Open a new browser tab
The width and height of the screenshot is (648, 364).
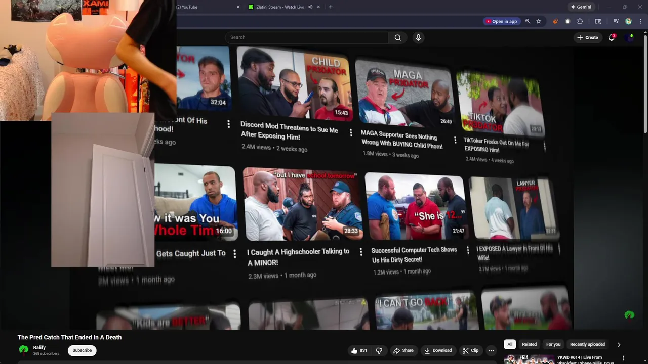[x=331, y=7]
